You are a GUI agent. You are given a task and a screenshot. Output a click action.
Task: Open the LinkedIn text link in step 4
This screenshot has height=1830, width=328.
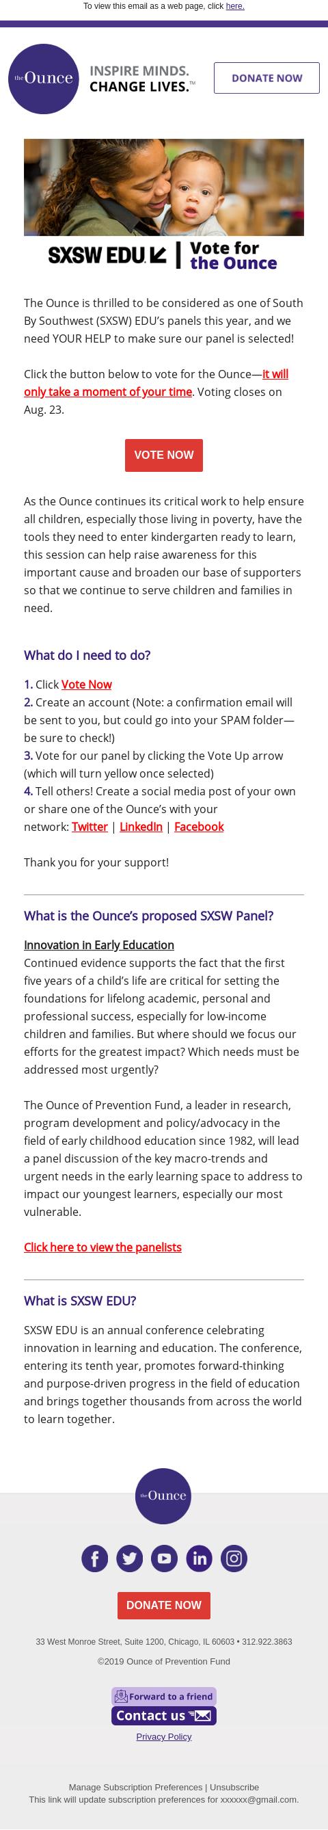(x=141, y=826)
